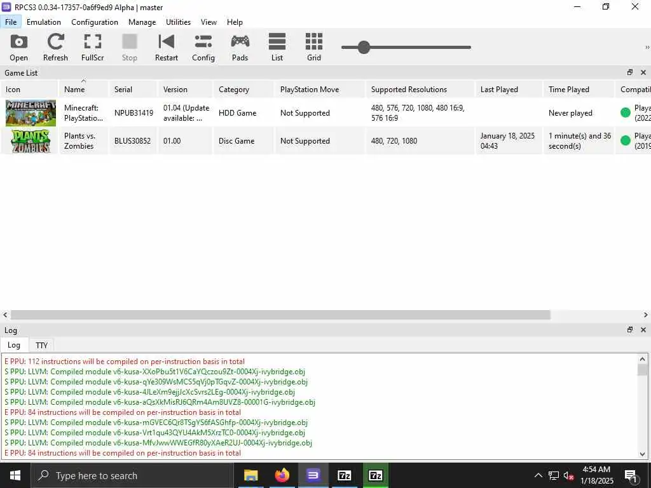Click the Icon column header
Screen dimensions: 651x488
coord(29,89)
